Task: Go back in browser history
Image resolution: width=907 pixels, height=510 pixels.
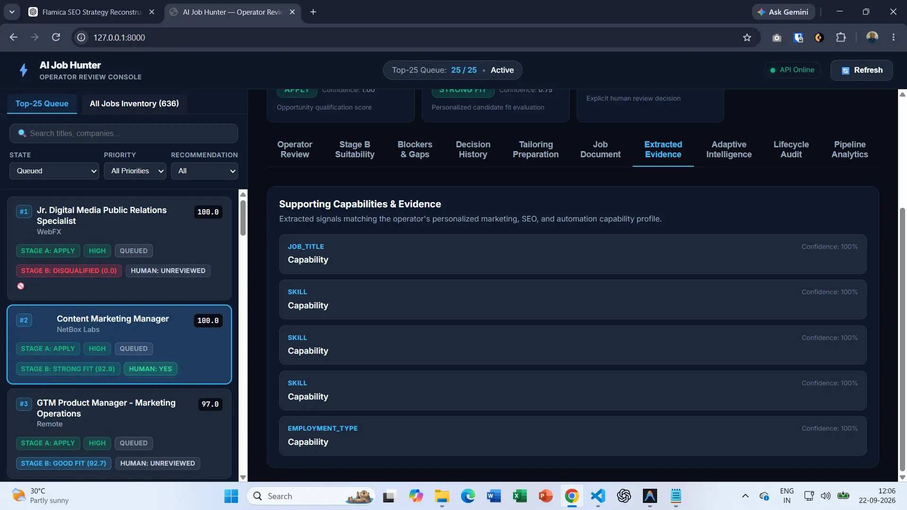Action: [14, 37]
